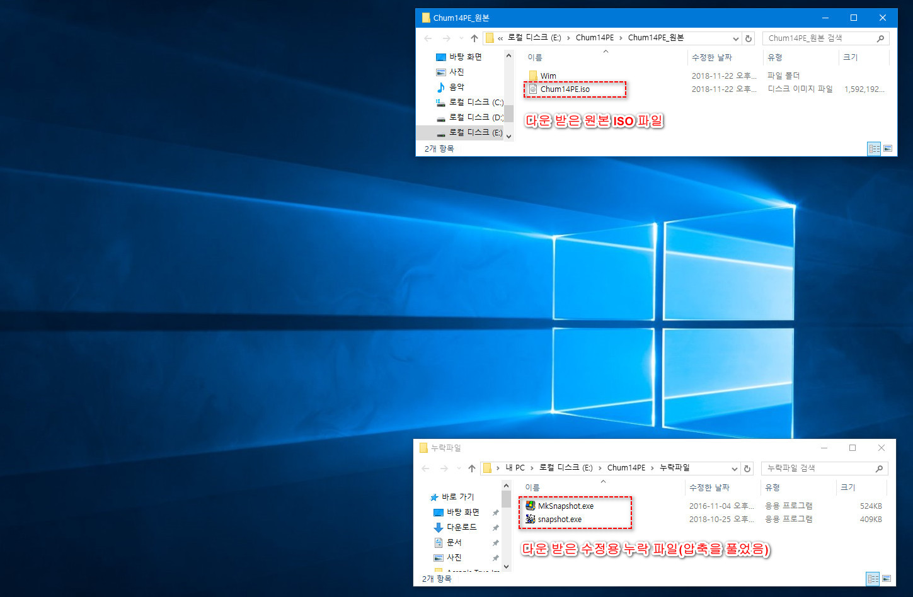The image size is (913, 597).
Task: Expand hidden breadcrumb levels in Chum14PE_원본 address bar
Action: (x=500, y=38)
